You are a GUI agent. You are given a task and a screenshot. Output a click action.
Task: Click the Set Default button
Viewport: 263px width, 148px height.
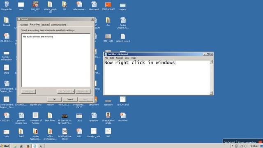(65, 91)
